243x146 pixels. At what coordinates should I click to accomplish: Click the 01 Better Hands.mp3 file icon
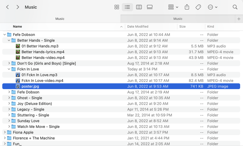(x=18, y=46)
